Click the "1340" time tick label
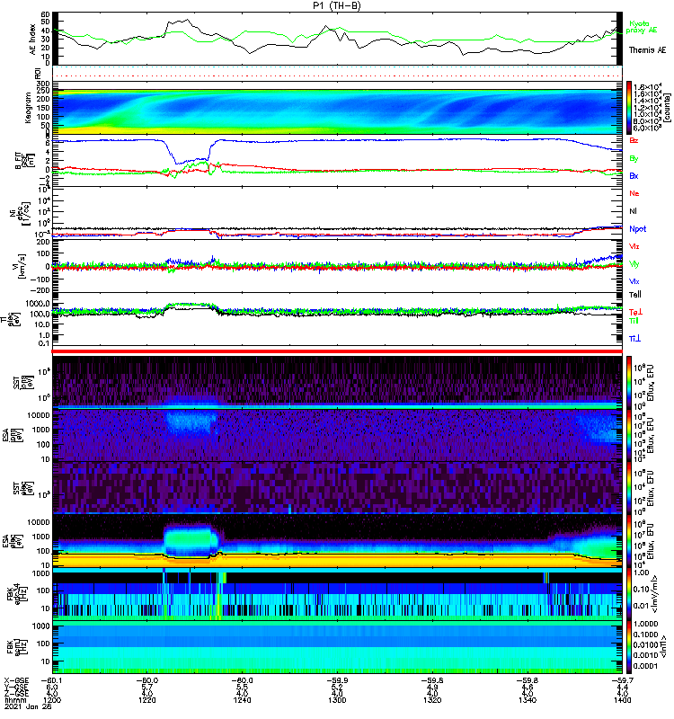Viewport: 674px width, 719px height. tap(528, 700)
